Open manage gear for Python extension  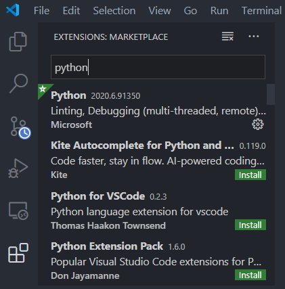tap(258, 125)
